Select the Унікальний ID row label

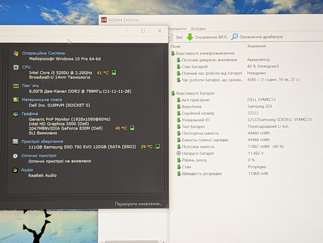coord(196,120)
